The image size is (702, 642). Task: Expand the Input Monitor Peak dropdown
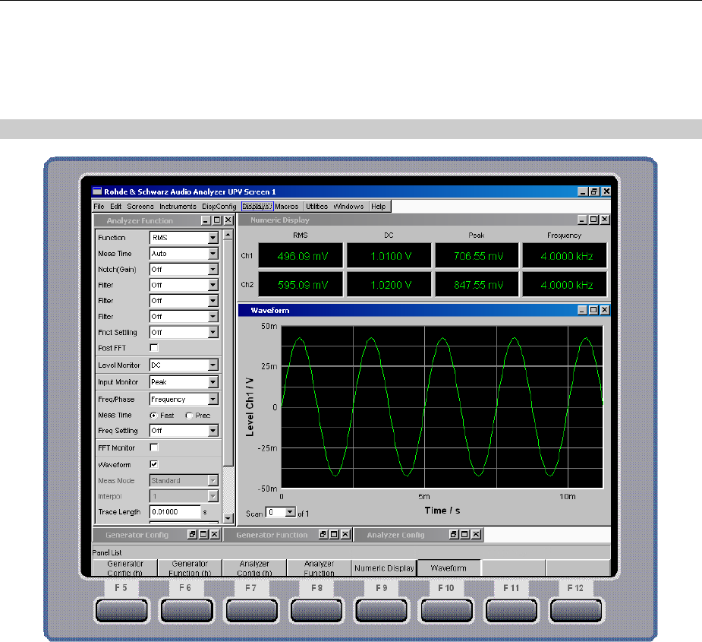(x=213, y=382)
